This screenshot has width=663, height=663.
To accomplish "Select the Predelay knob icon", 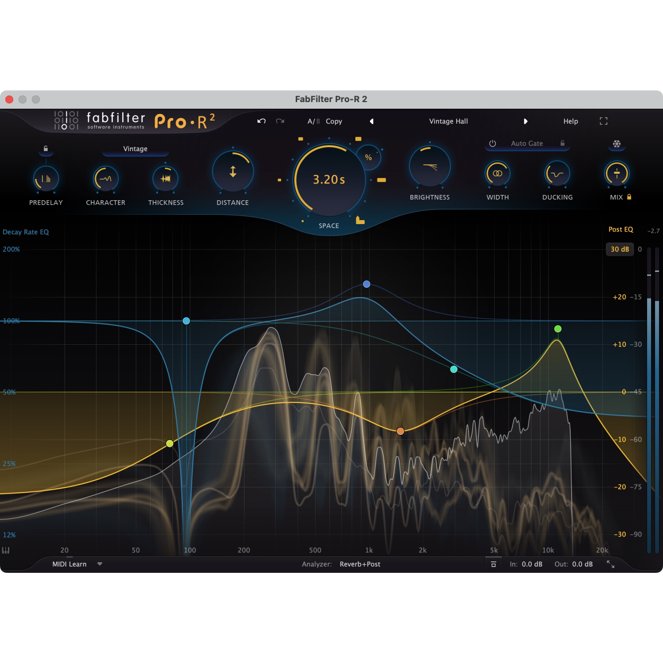I will point(46,179).
